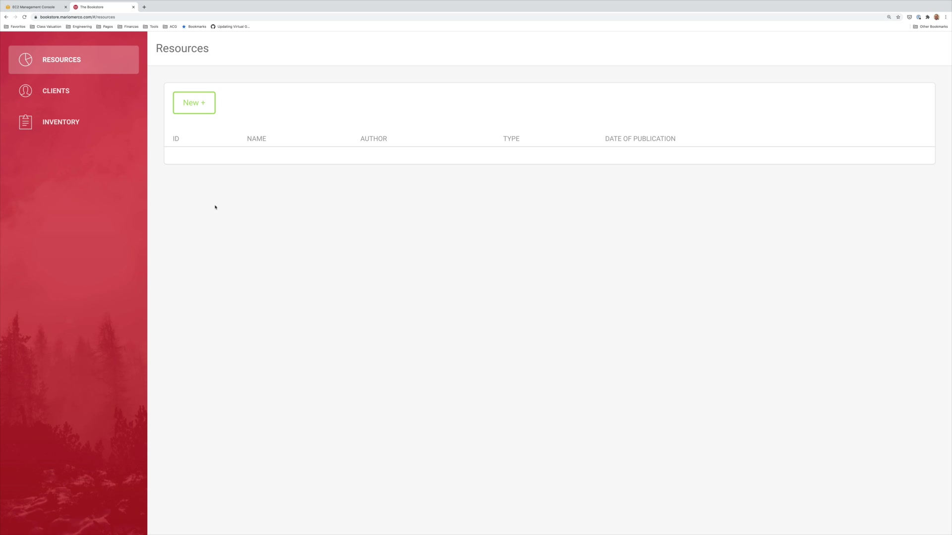Click the New + button
This screenshot has width=952, height=535.
(x=194, y=103)
